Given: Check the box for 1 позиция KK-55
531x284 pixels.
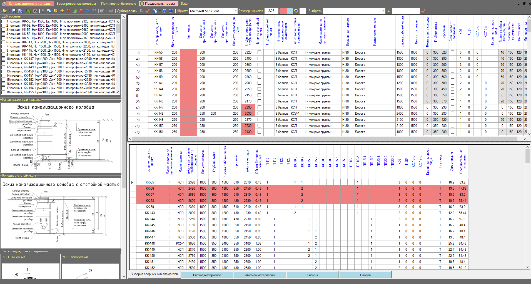Looking at the screenshot, I should coord(3,21).
